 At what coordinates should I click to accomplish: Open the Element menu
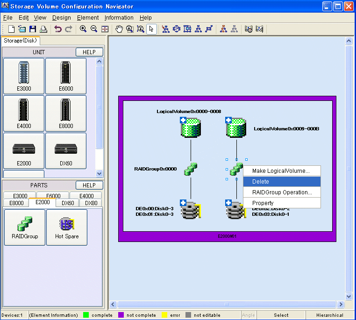88,18
